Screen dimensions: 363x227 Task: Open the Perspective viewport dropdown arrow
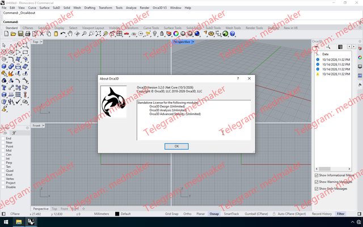point(193,42)
